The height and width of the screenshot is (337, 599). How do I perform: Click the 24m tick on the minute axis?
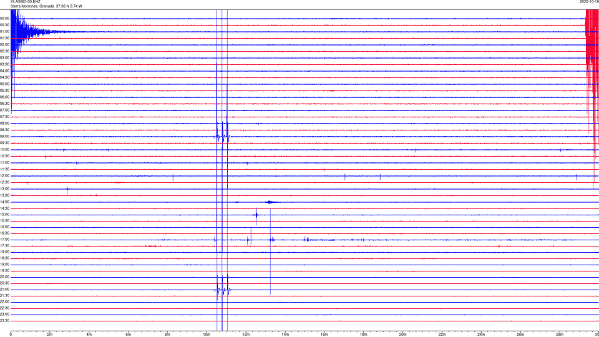point(481,335)
